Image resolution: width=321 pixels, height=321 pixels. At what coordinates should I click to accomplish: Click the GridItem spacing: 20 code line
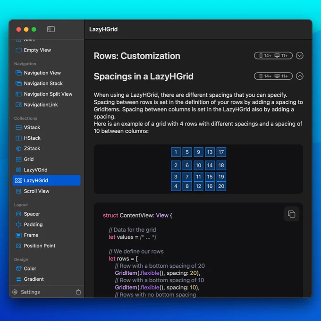158,273
